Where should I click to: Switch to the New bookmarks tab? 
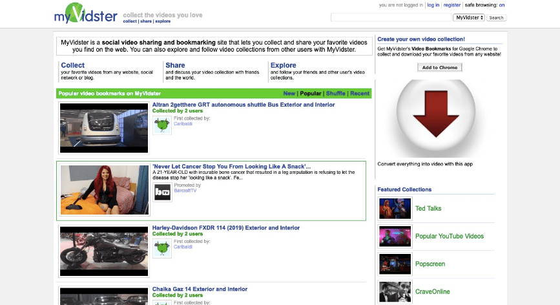point(289,93)
